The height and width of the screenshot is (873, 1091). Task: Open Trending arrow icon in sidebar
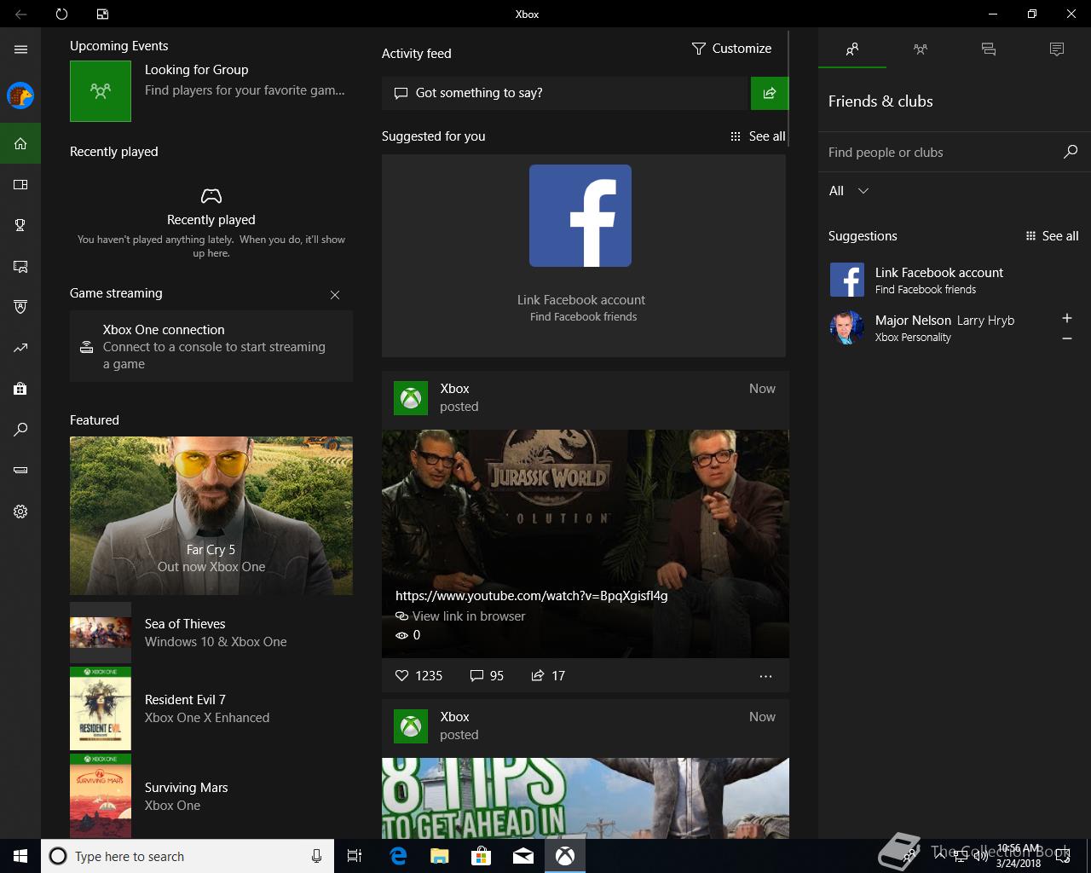(20, 348)
